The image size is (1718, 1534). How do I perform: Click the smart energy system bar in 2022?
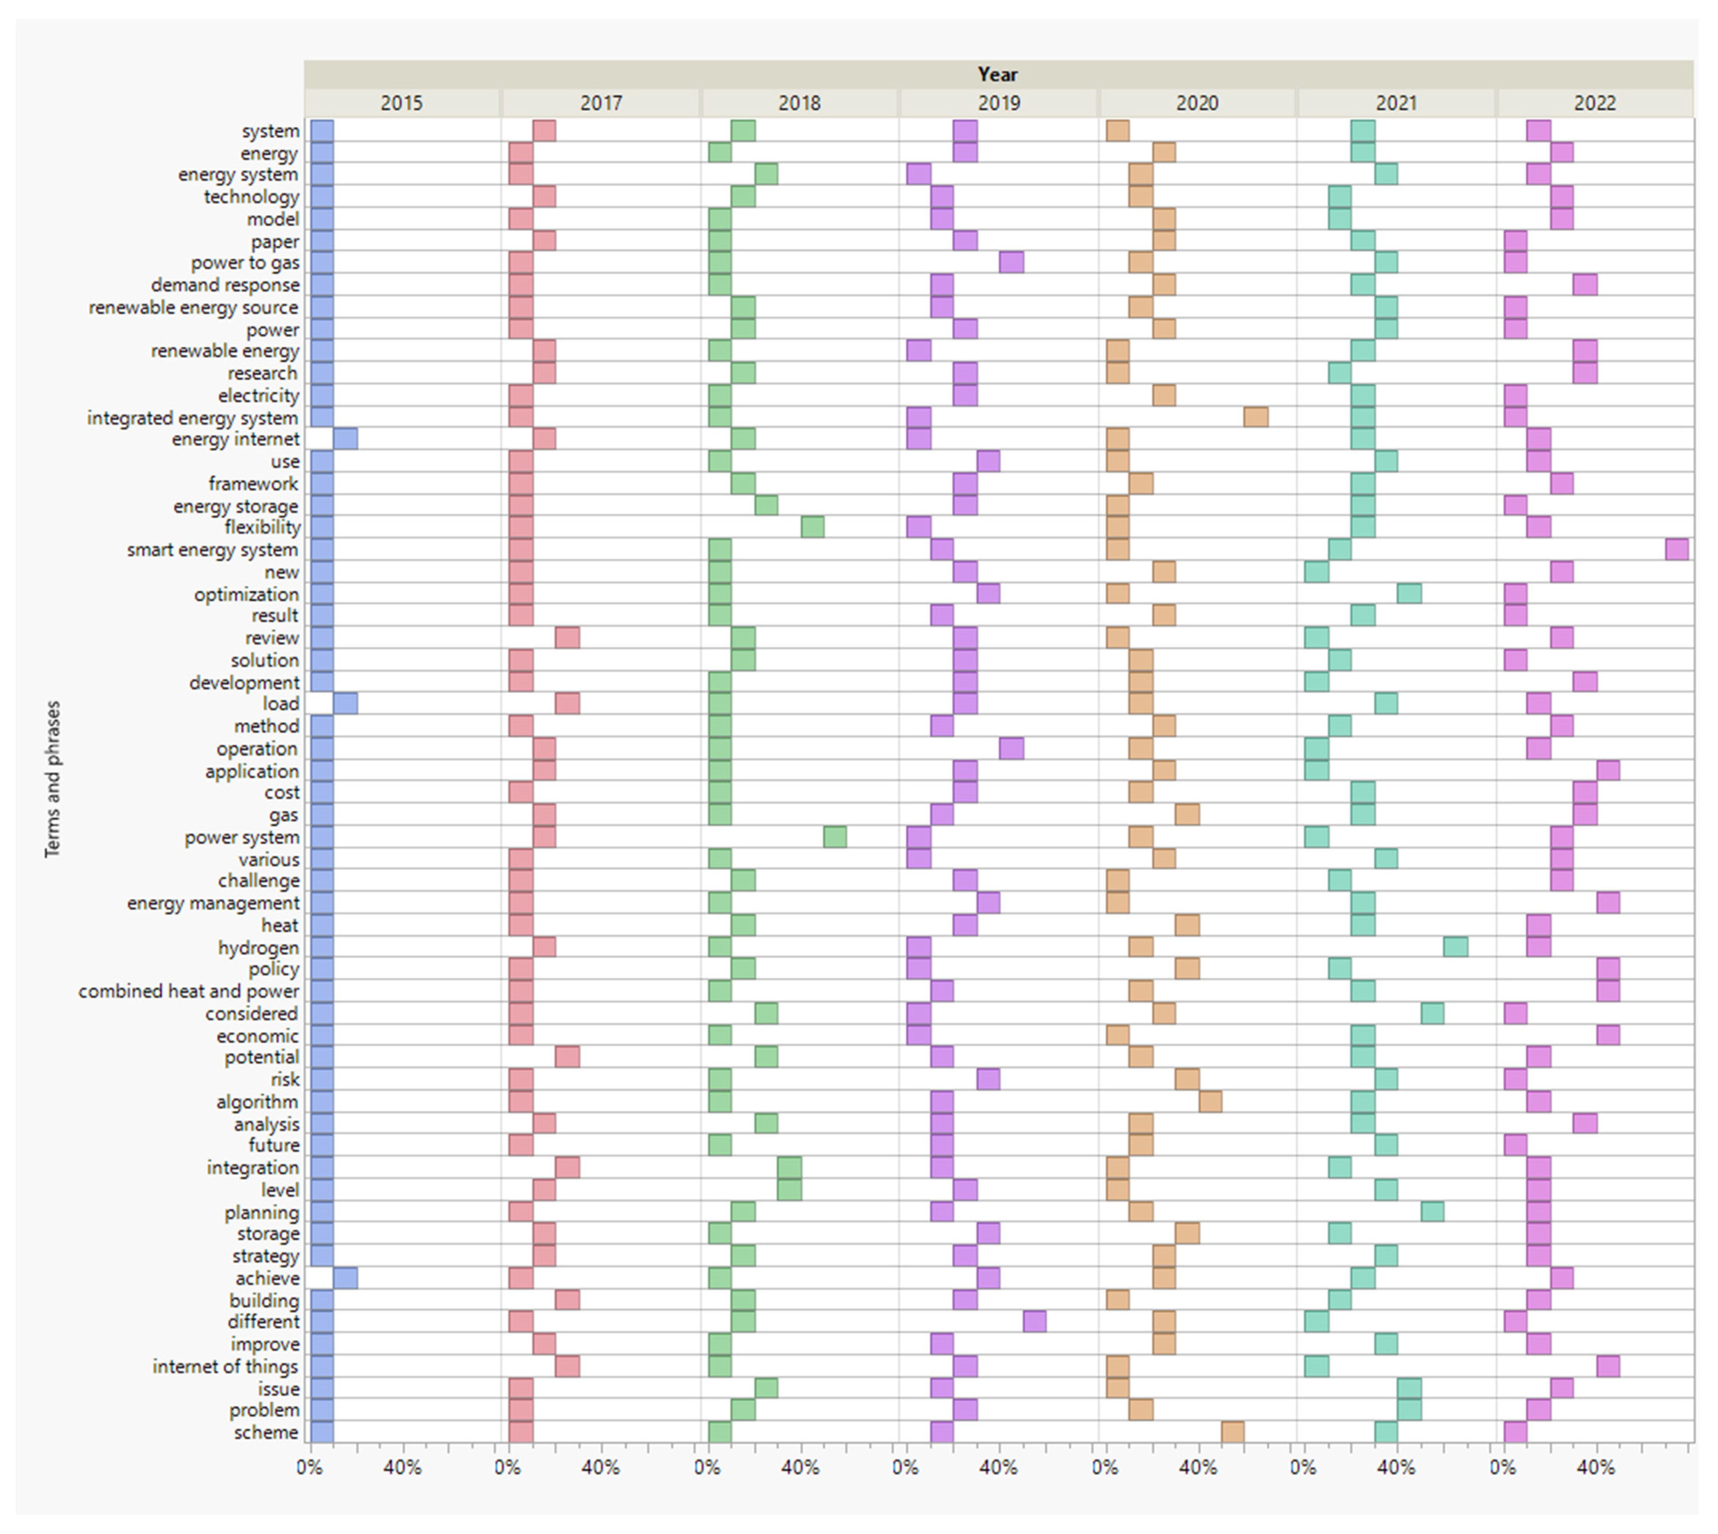(1677, 550)
